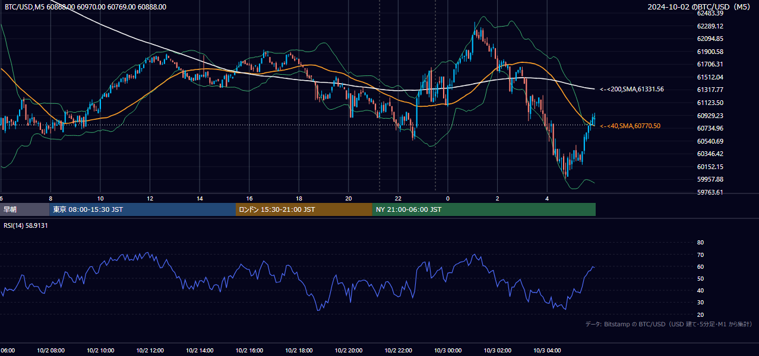Click hour tick 14 under price chart
The width and height of the screenshot is (759, 356).
[200, 198]
